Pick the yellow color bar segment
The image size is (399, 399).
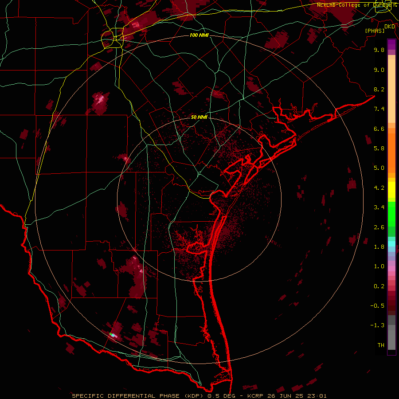391,190
